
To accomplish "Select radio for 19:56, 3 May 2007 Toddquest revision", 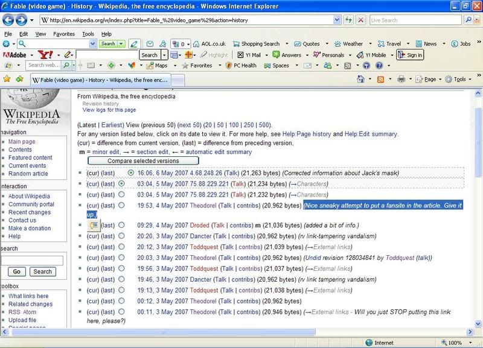I will click(x=122, y=268).
